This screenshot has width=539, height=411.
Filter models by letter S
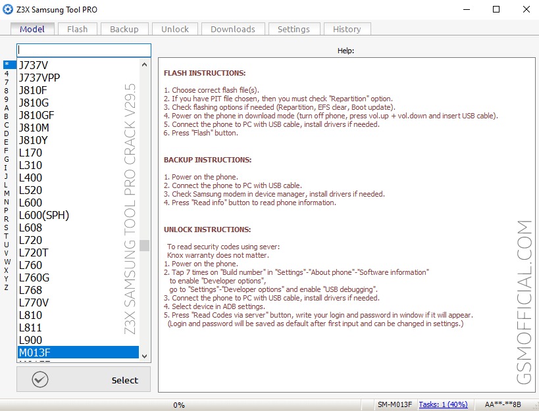tap(6, 228)
